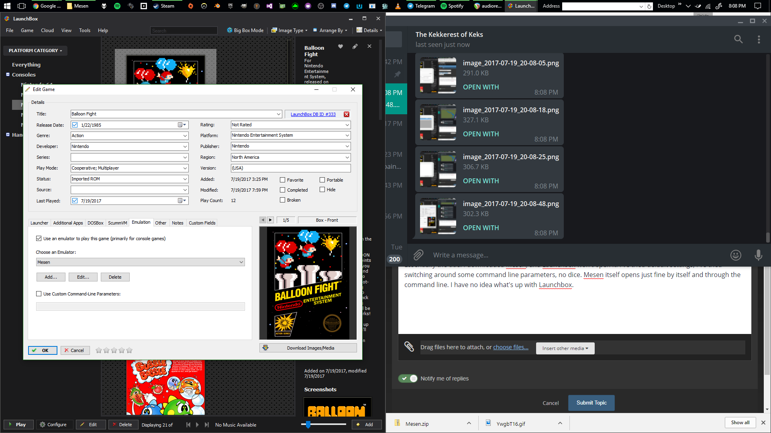Open the Region dropdown
Viewport: 771px width, 433px height.
pos(347,158)
